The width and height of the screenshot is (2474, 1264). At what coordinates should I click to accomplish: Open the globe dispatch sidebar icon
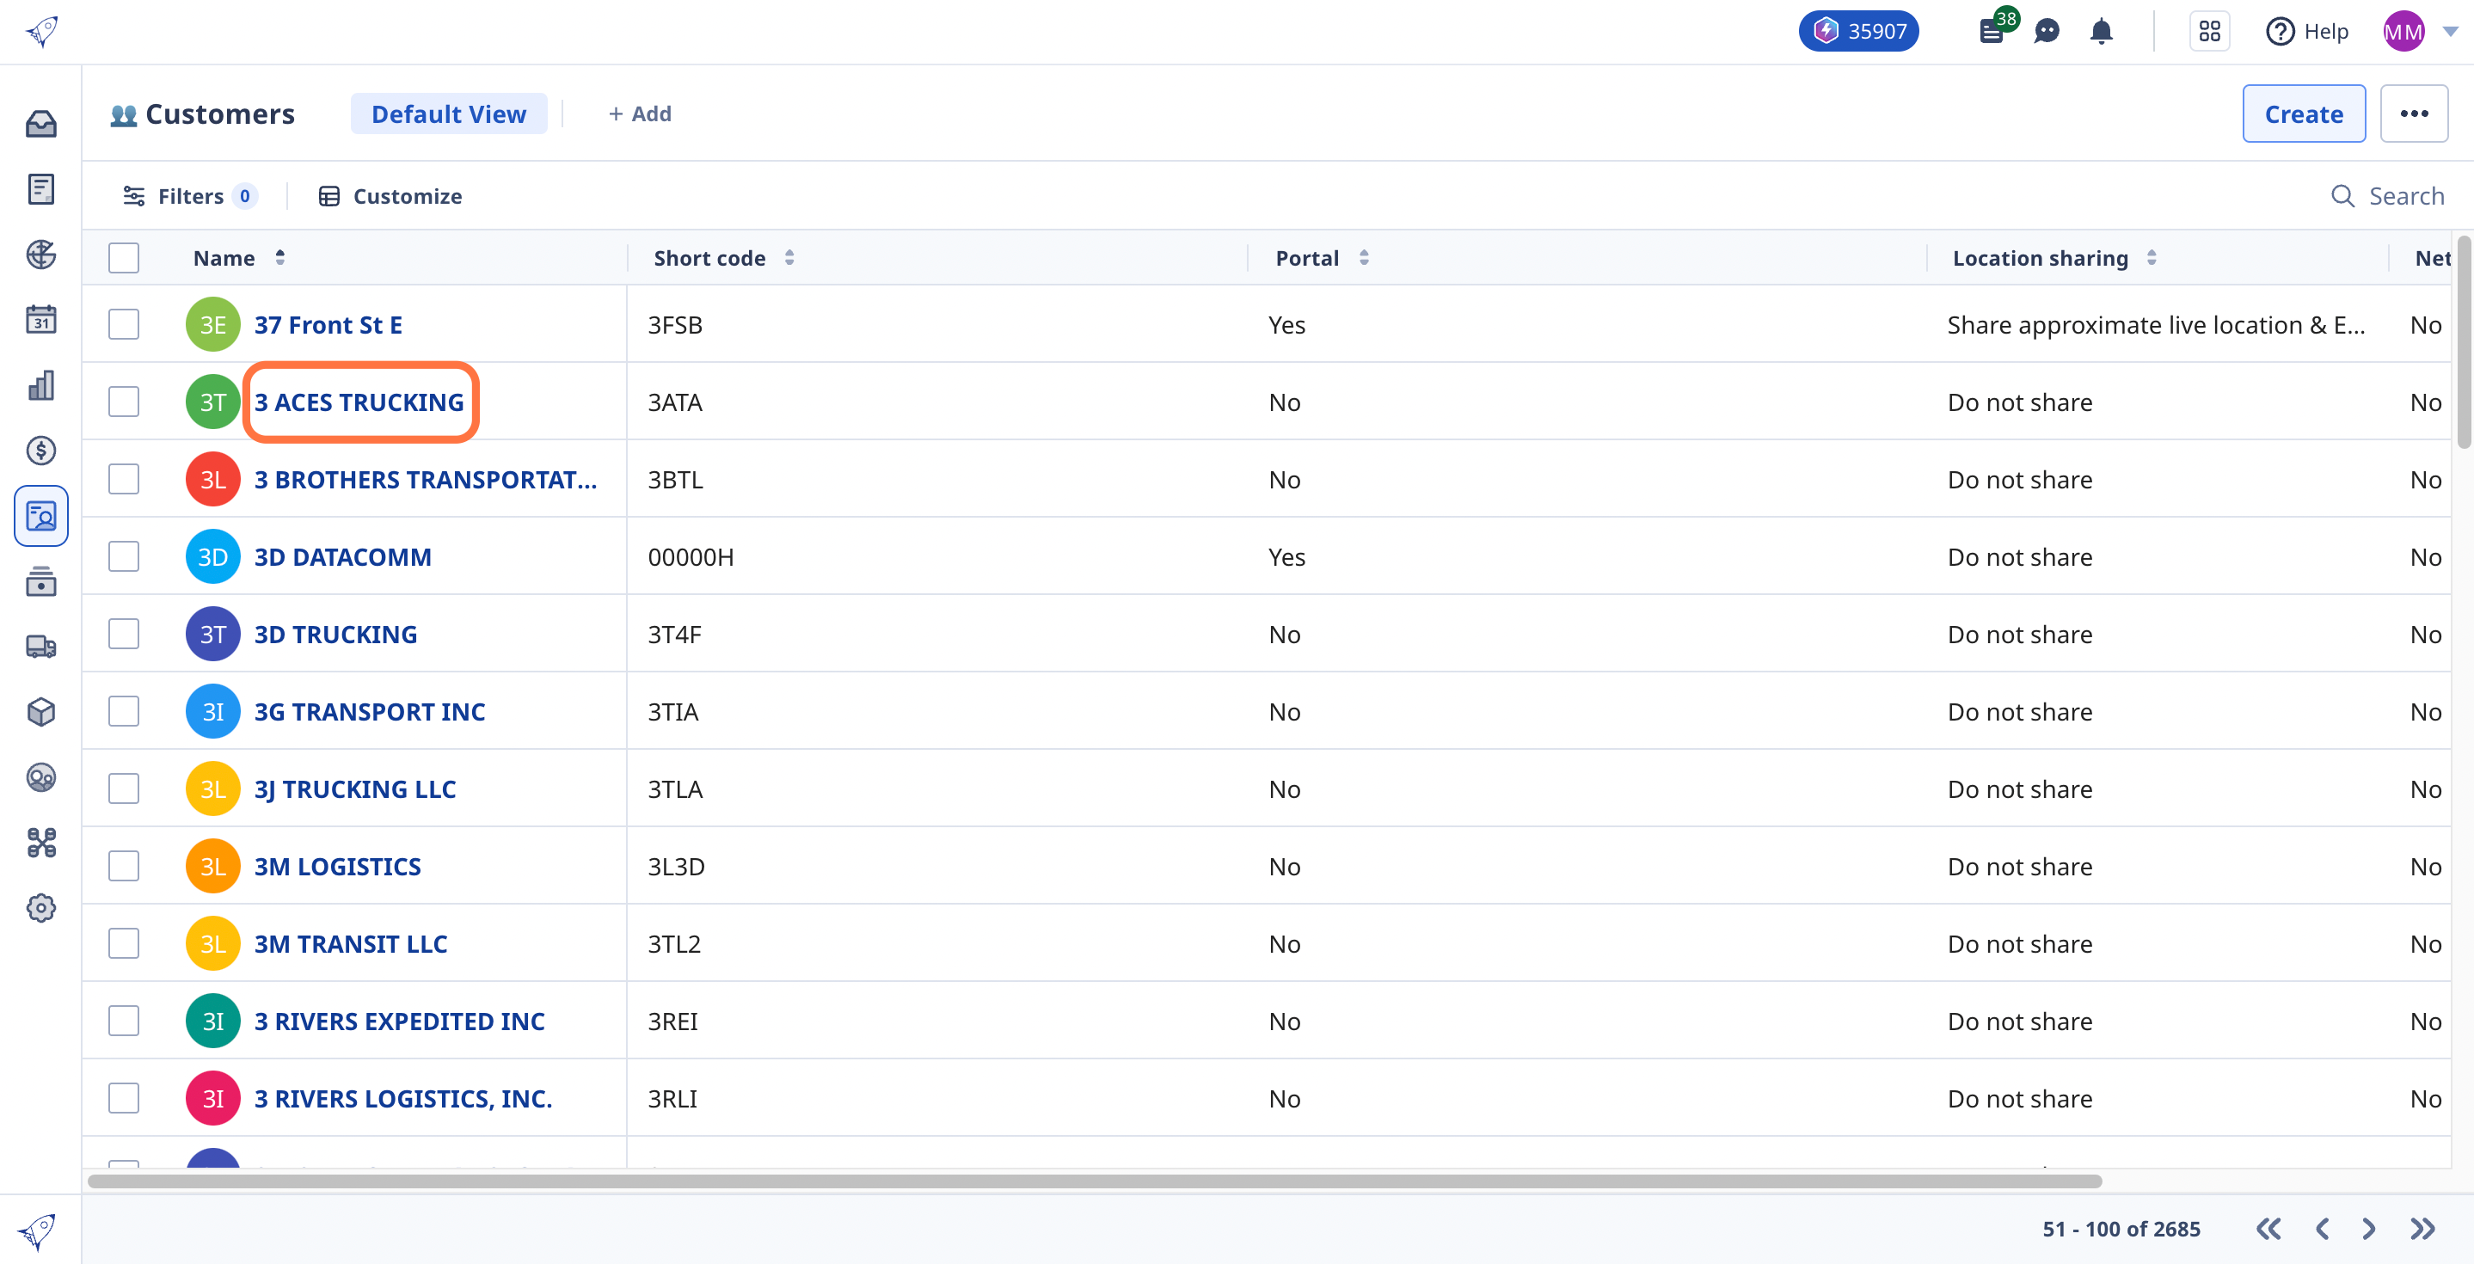click(x=41, y=255)
